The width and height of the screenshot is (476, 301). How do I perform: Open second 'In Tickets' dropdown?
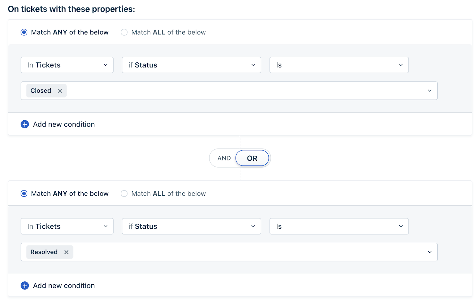(67, 226)
